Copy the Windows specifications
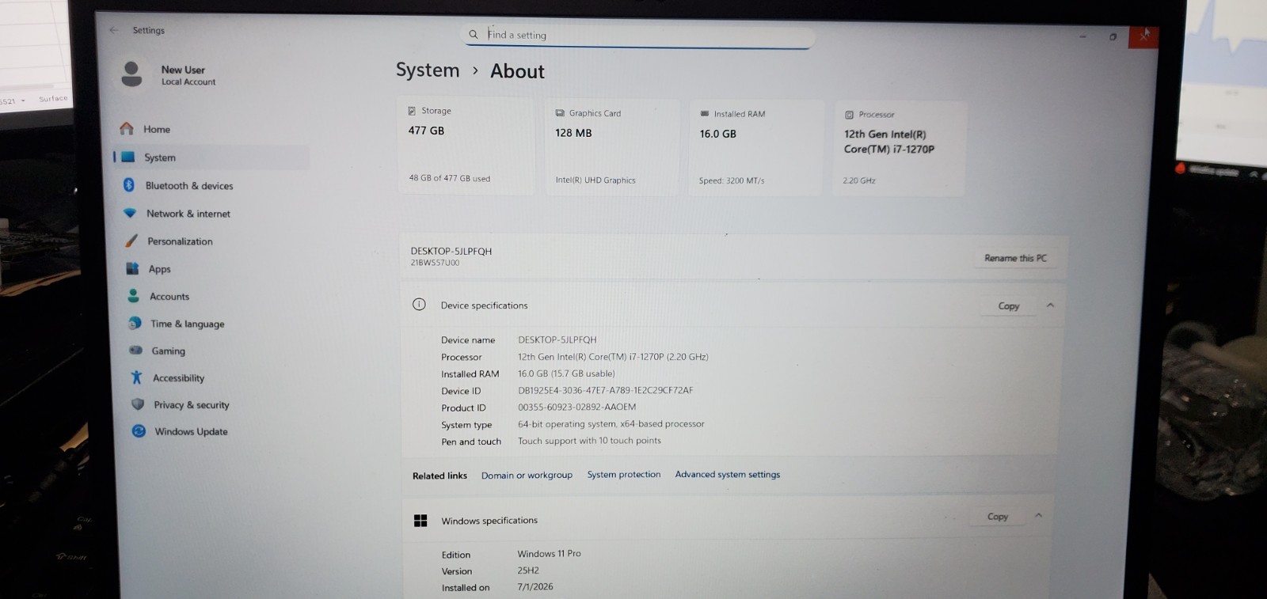 [x=997, y=516]
